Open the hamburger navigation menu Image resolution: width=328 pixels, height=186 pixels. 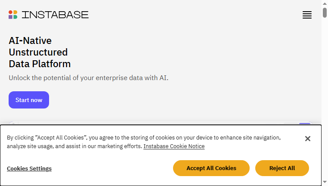307,15
